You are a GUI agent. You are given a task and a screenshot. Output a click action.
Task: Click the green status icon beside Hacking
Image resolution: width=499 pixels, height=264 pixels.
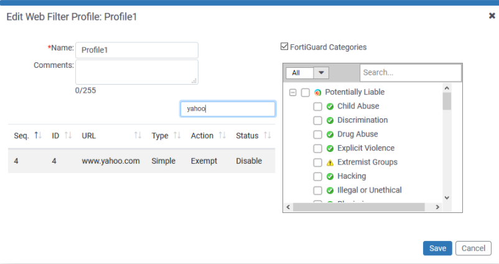coord(330,176)
